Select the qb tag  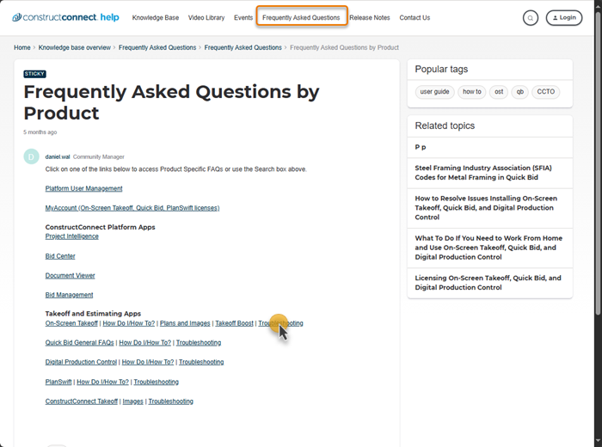pos(519,92)
